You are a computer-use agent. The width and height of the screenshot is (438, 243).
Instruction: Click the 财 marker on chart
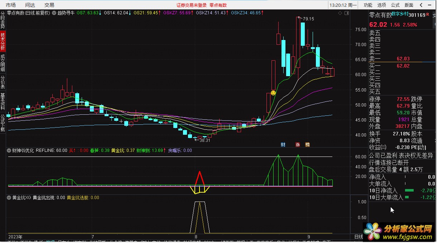tap(283, 145)
